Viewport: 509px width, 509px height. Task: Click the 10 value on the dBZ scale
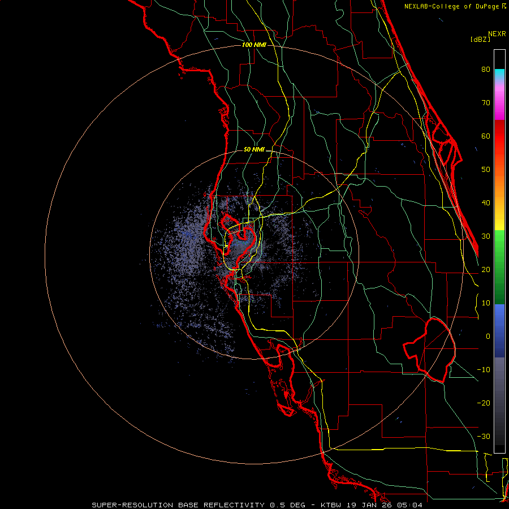(x=486, y=303)
